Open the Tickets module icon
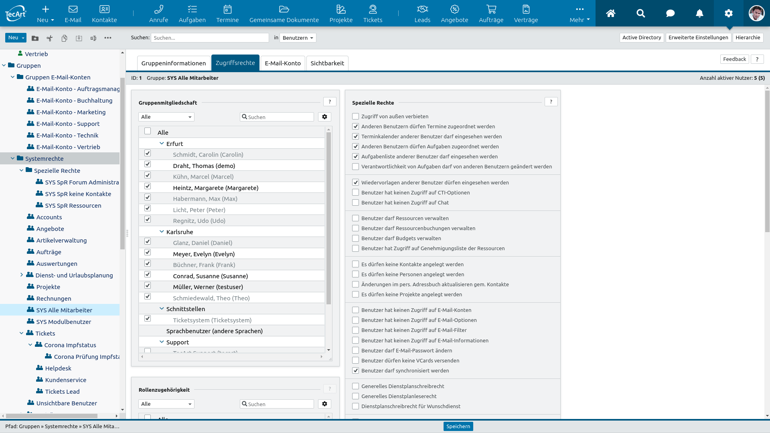This screenshot has height=433, width=770. click(373, 13)
